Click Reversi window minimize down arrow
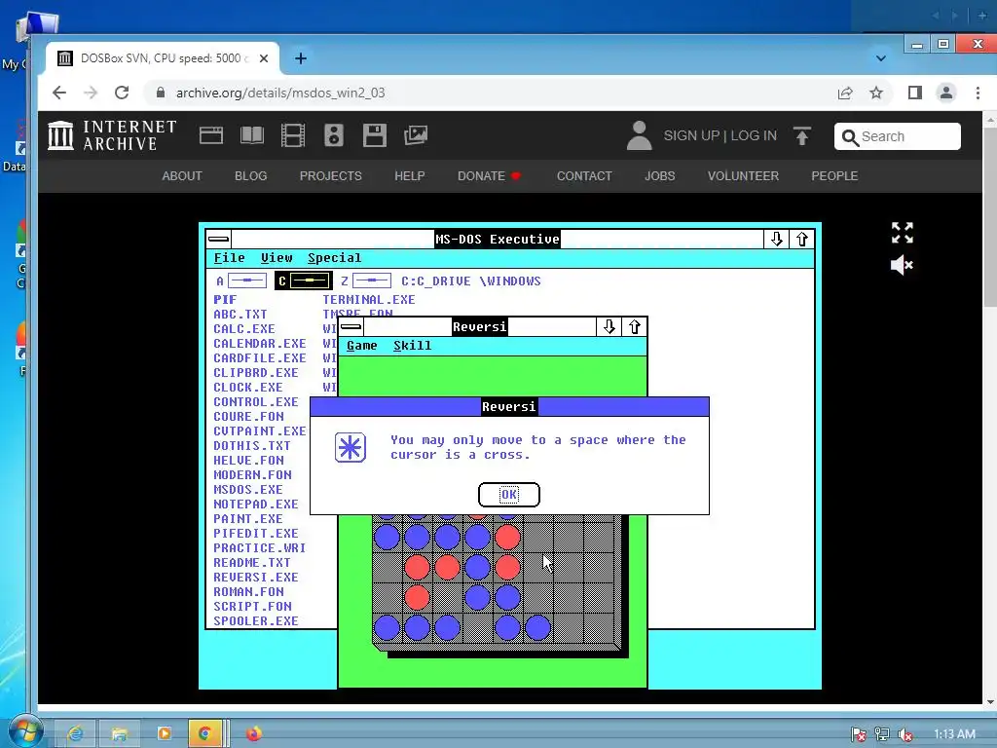The image size is (997, 748). coord(609,327)
